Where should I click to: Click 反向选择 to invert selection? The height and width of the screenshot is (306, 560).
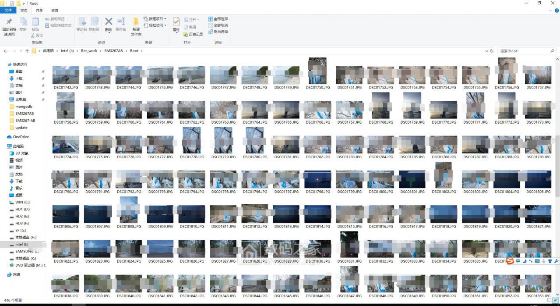point(218,32)
